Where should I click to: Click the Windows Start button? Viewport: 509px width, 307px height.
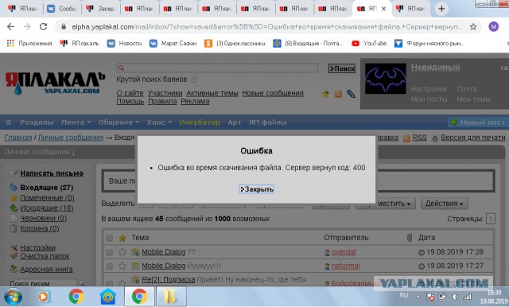[x=13, y=297]
